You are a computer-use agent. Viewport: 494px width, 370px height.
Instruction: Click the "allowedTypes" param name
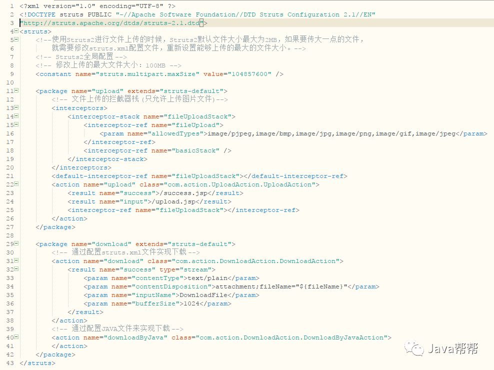point(176,133)
